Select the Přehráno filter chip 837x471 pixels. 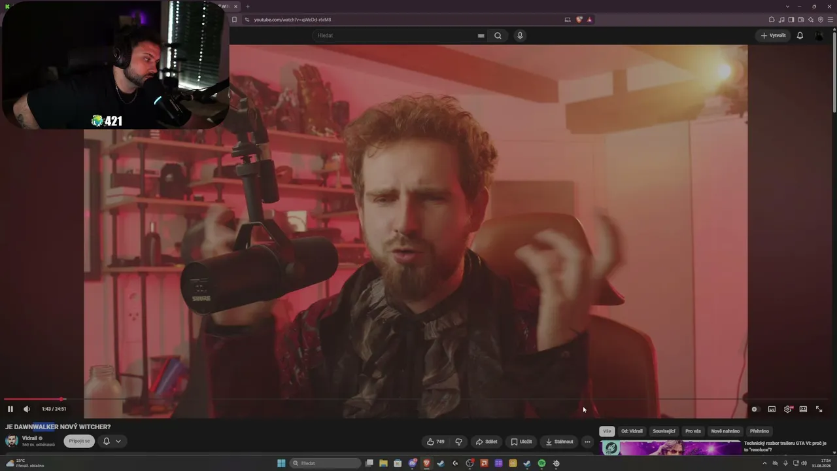[x=759, y=431]
